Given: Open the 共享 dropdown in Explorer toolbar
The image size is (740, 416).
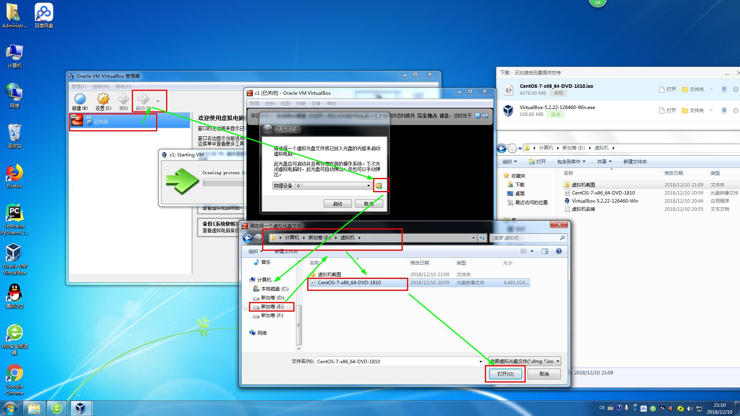Looking at the screenshot, I should [x=605, y=162].
